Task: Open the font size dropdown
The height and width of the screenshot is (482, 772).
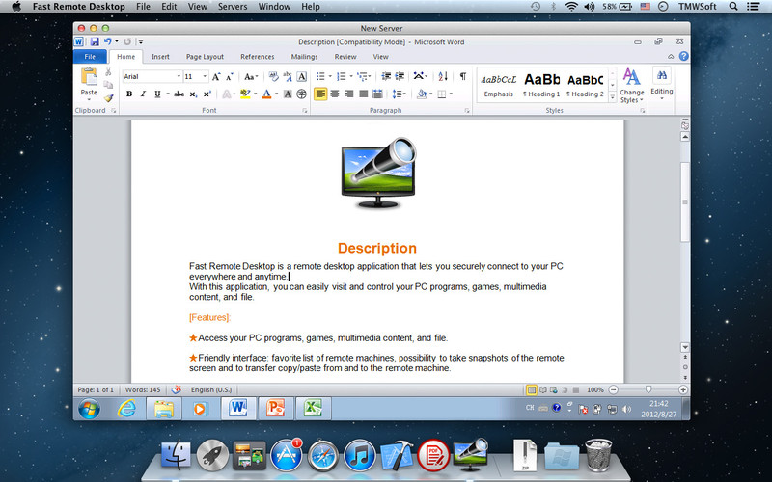Action: (x=205, y=77)
